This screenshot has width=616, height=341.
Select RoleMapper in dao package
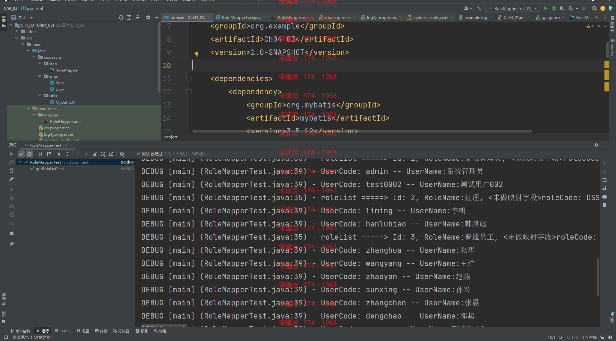tap(67, 70)
